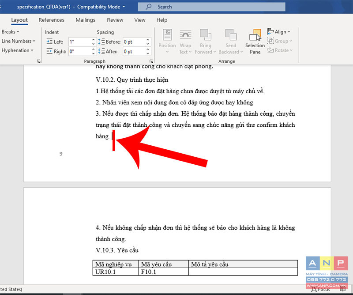The height and width of the screenshot is (295, 353).
Task: Open the Wrap Text options
Action: [185, 42]
